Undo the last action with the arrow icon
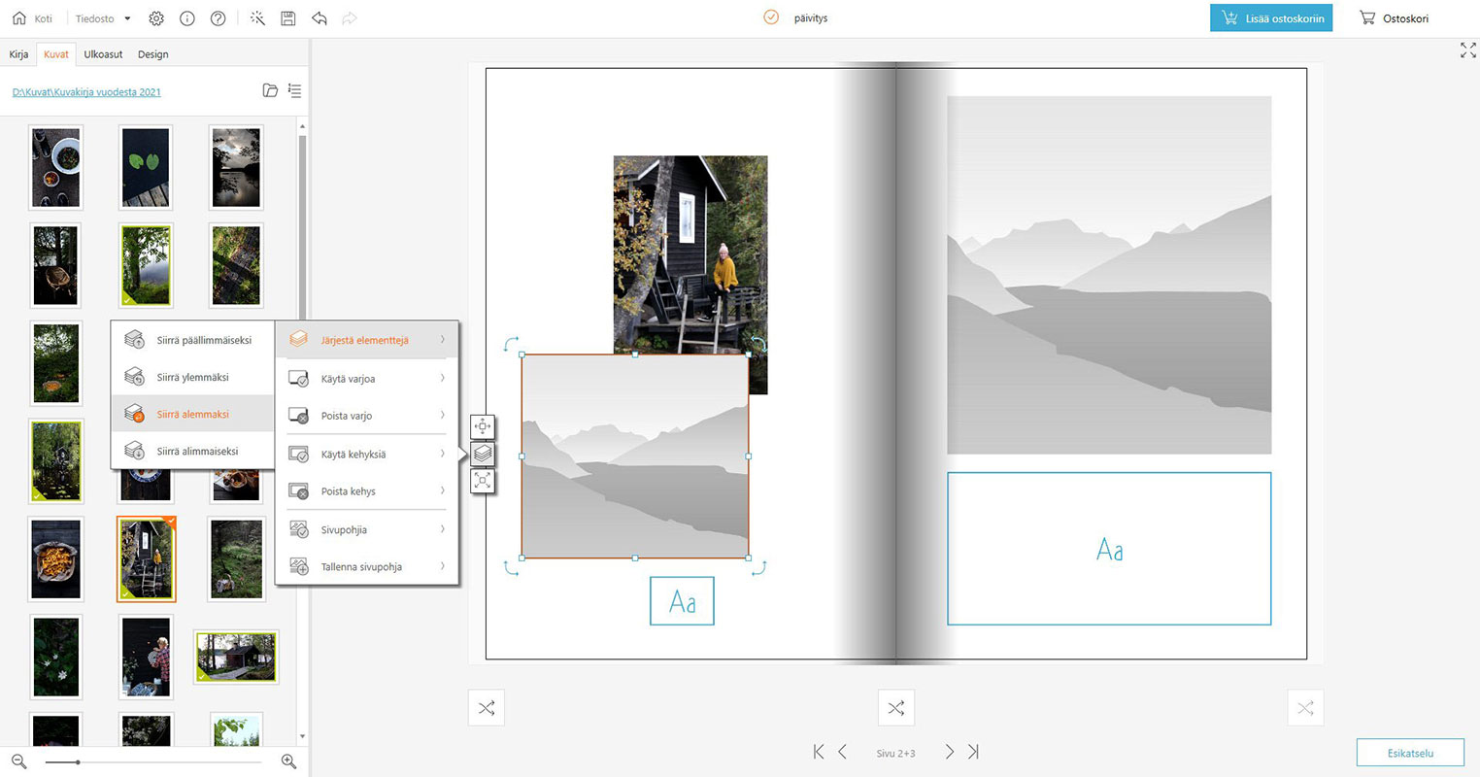 tap(320, 18)
